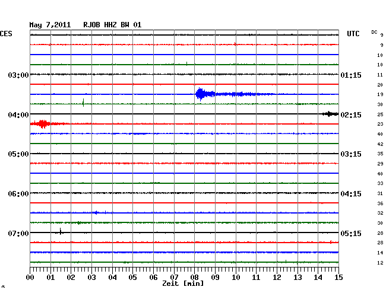Screen dimensions: 386x293
Task: Click the black seismic burst at the end of the 04:00 trace
Action: point(330,113)
